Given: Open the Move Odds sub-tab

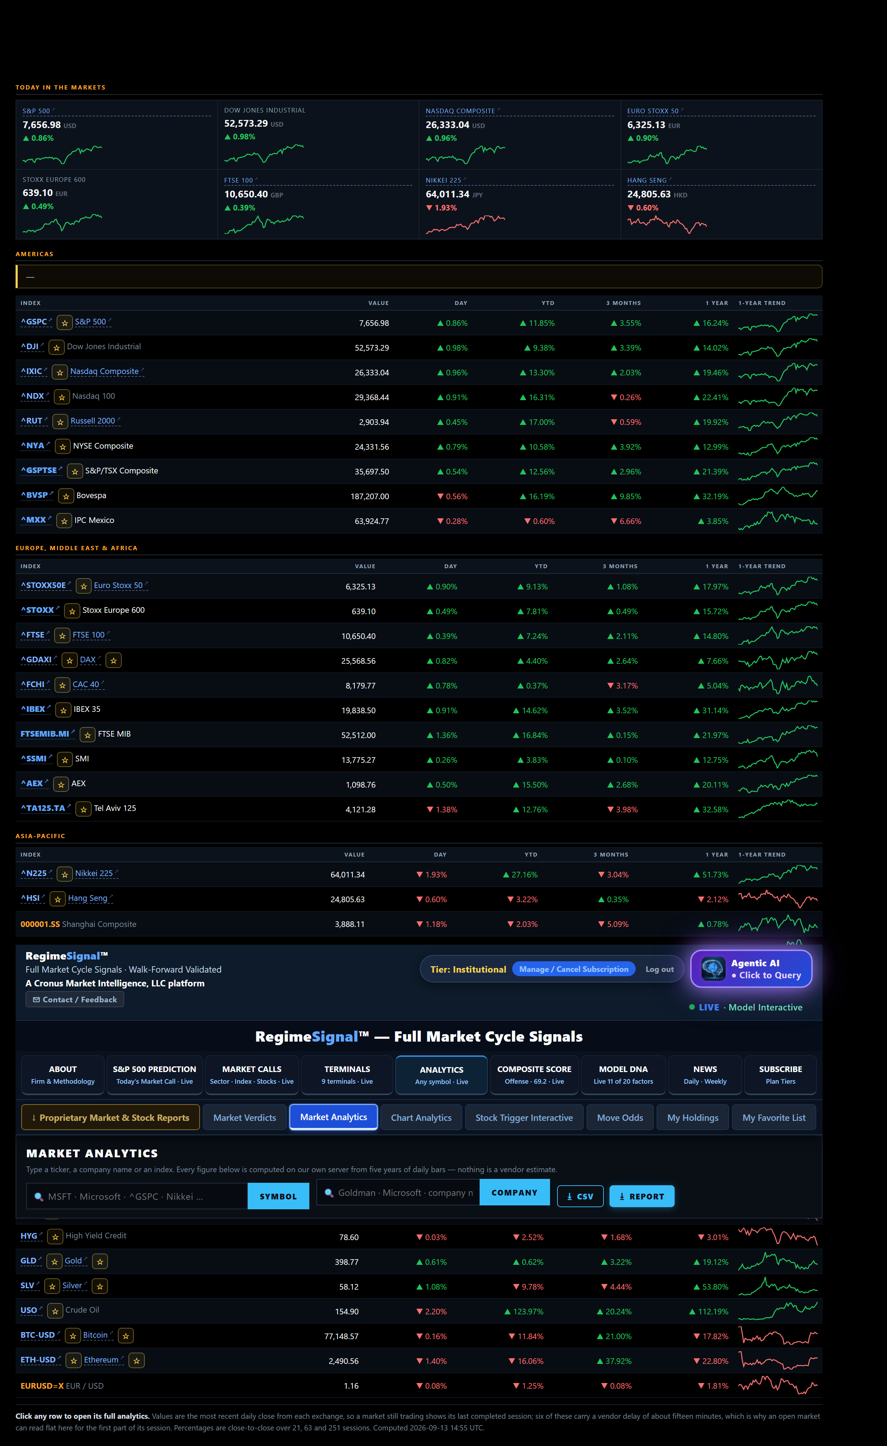Looking at the screenshot, I should click(620, 1117).
